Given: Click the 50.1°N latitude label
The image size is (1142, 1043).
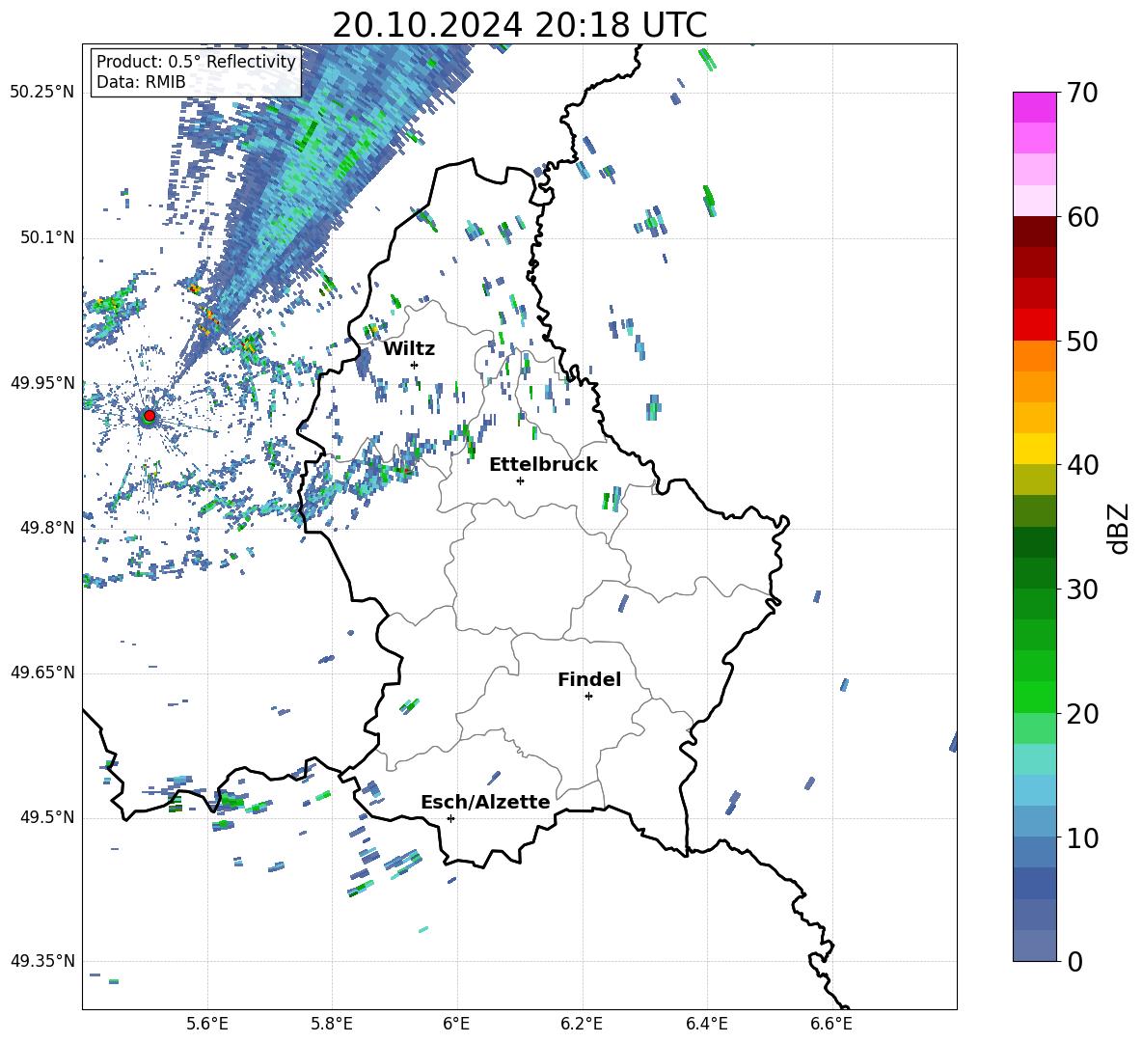Looking at the screenshot, I should pos(47,238).
